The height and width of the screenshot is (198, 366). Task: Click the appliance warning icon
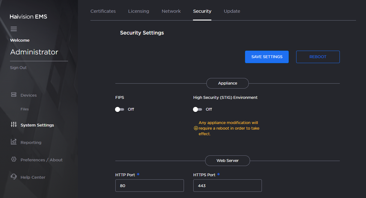[x=196, y=128]
